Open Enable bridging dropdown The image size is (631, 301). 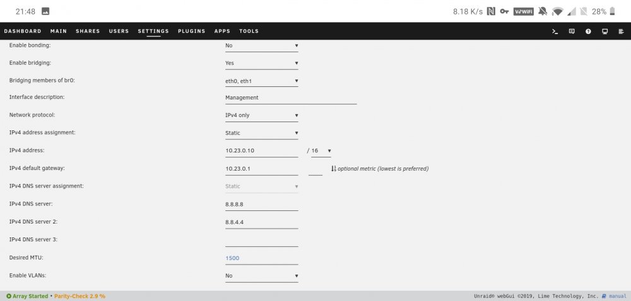point(262,64)
